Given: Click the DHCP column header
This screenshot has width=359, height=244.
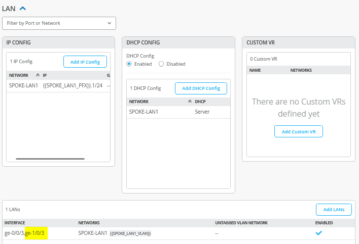Looking at the screenshot, I should click(x=200, y=102).
